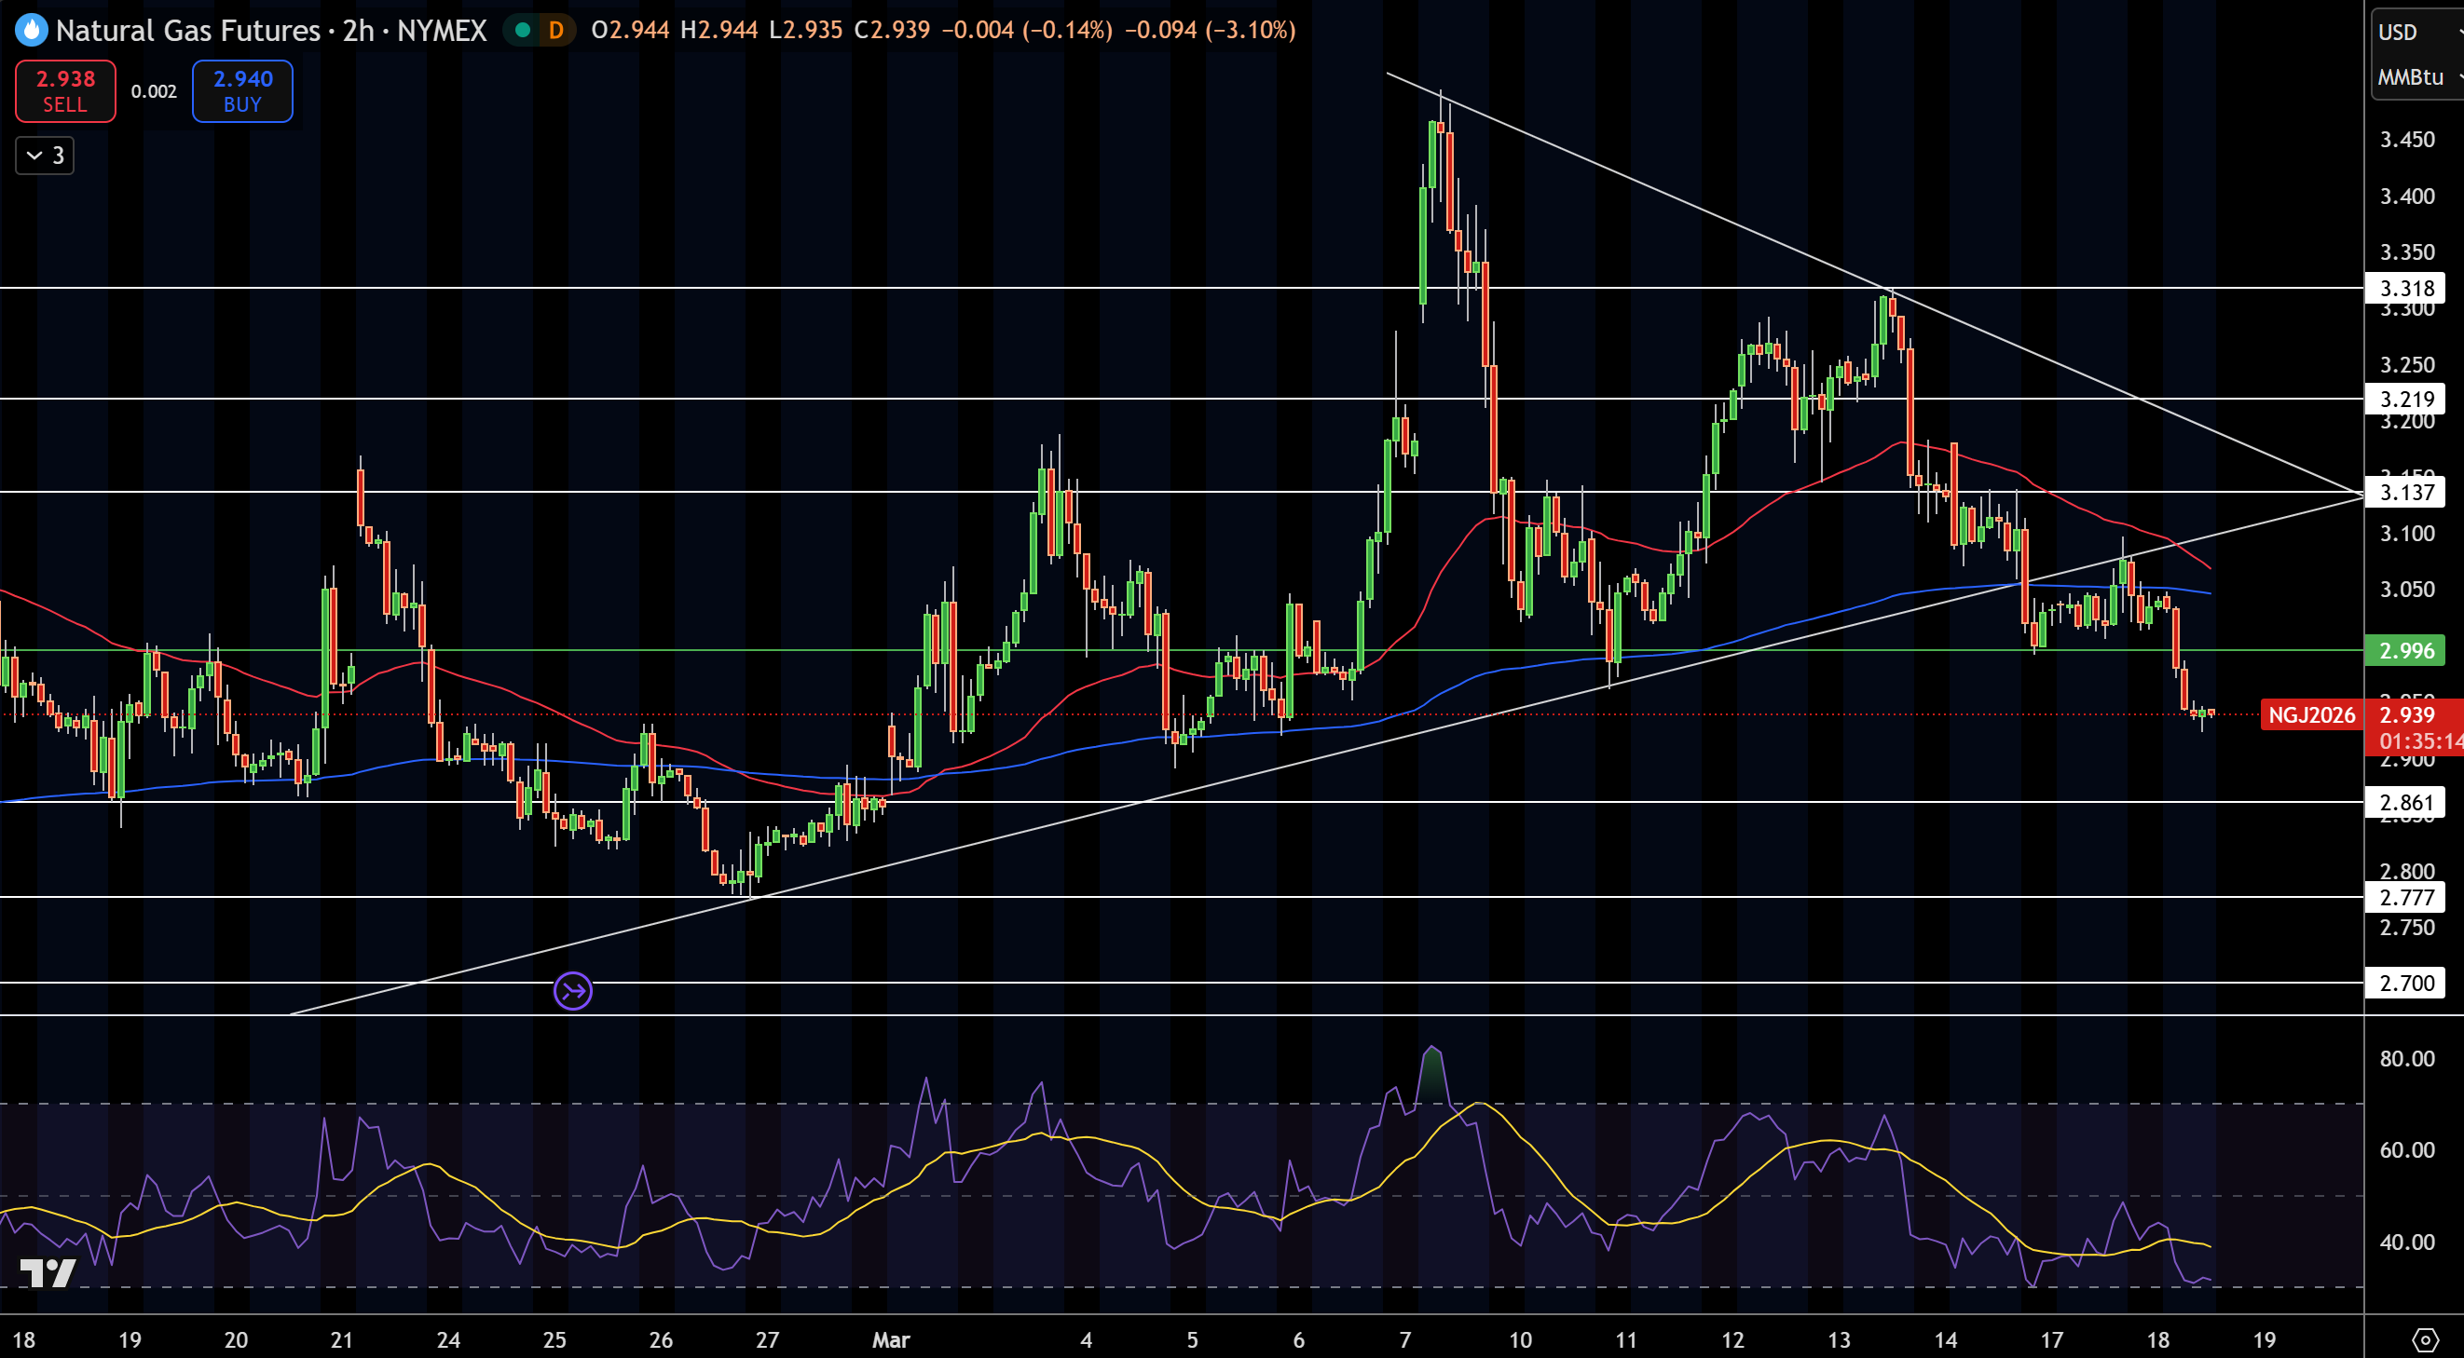Select the 2.861 horizontal line label
This screenshot has width=2464, height=1358.
2405,802
